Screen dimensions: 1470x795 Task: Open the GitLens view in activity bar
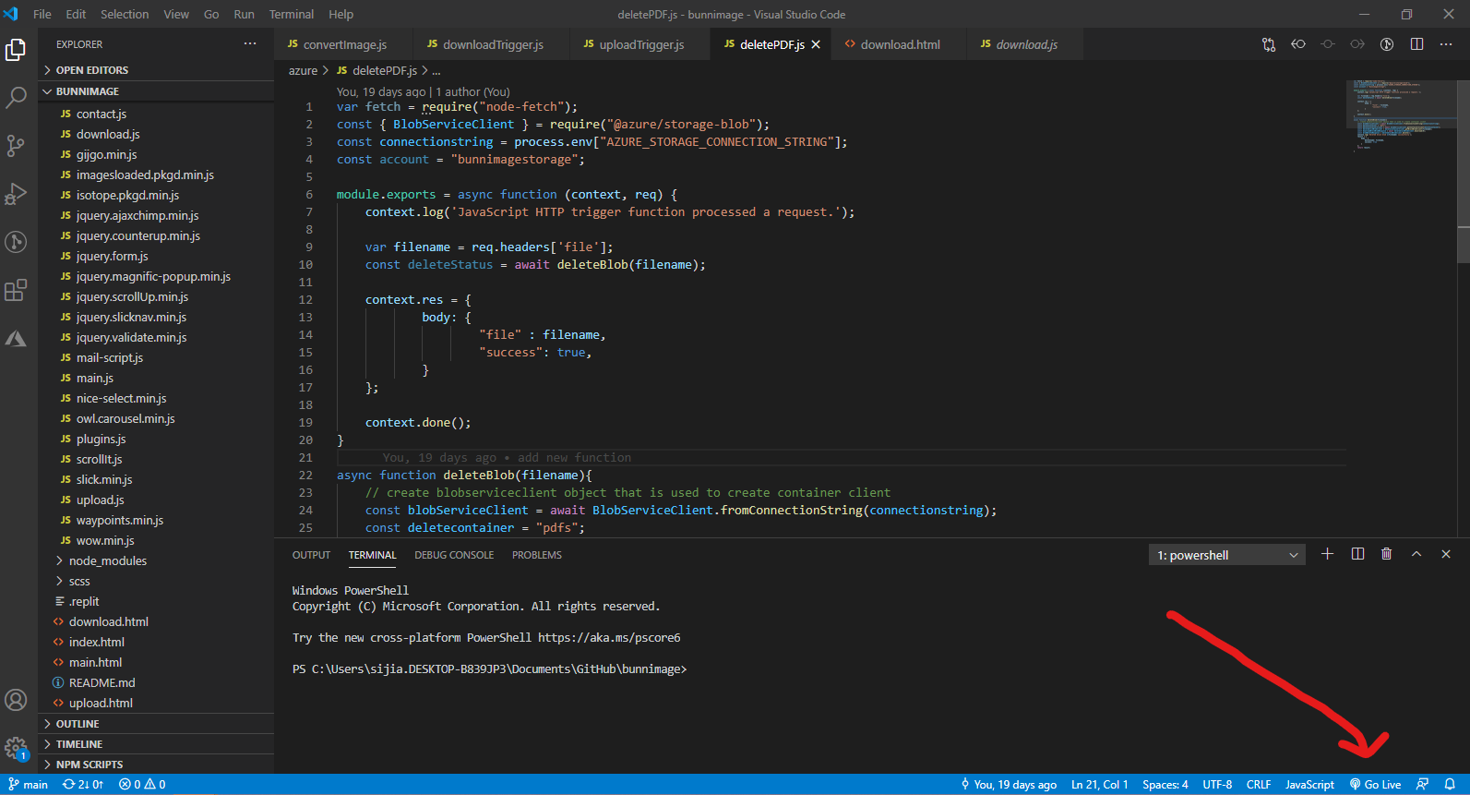[x=16, y=242]
